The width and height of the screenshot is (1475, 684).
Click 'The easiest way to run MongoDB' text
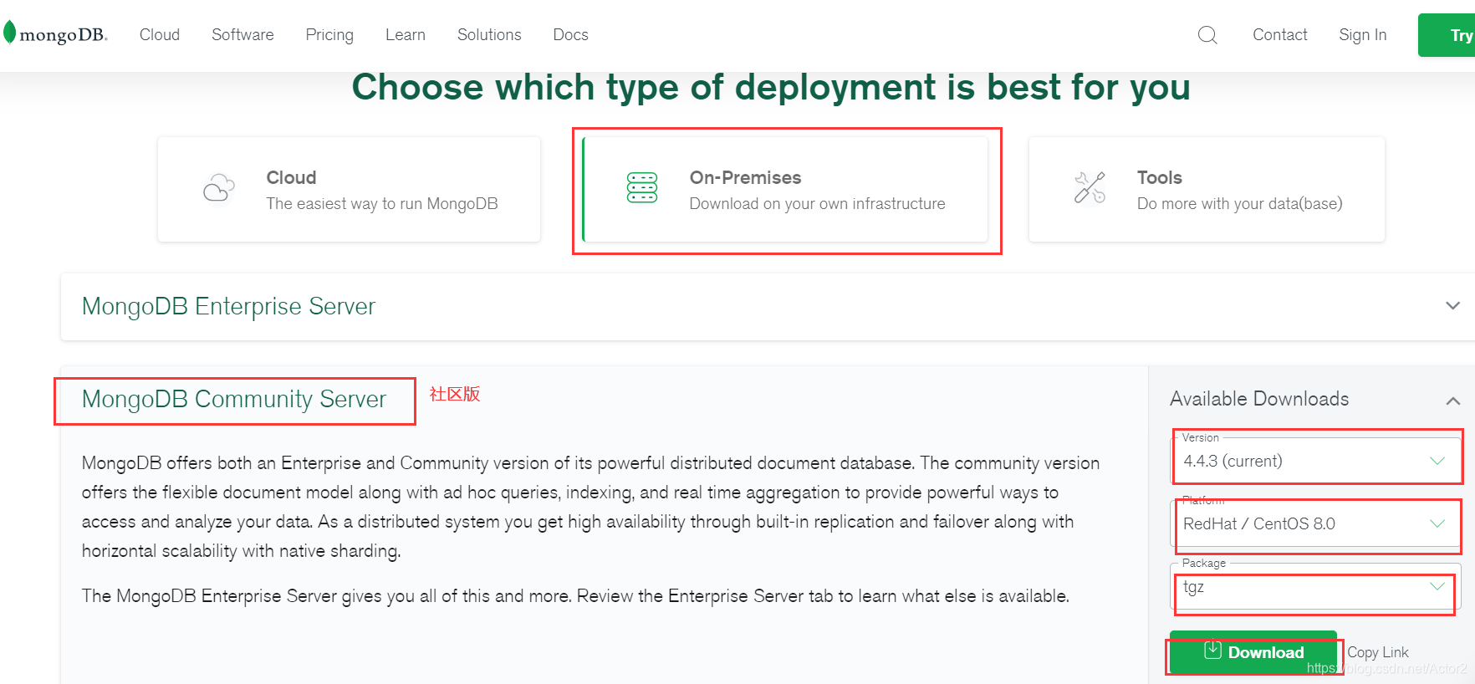click(382, 204)
